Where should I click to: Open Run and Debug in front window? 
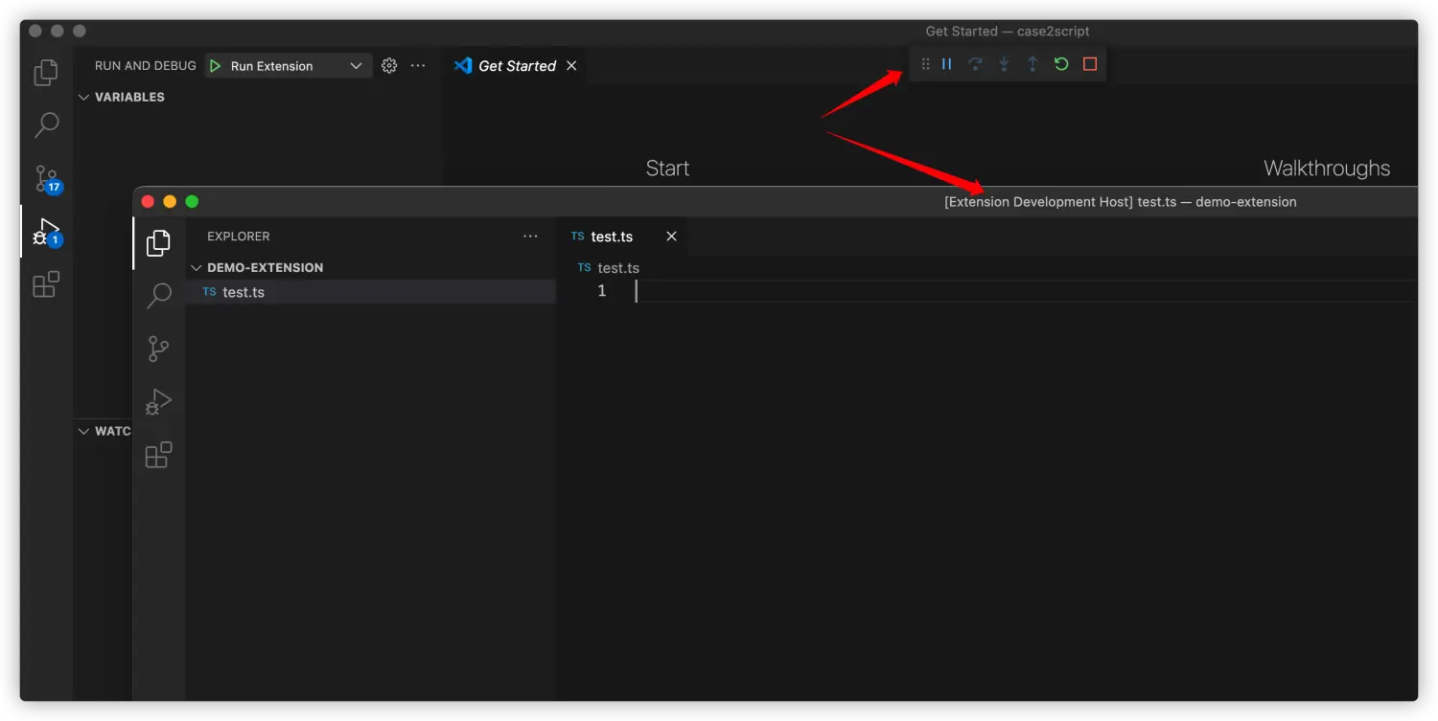coord(158,401)
